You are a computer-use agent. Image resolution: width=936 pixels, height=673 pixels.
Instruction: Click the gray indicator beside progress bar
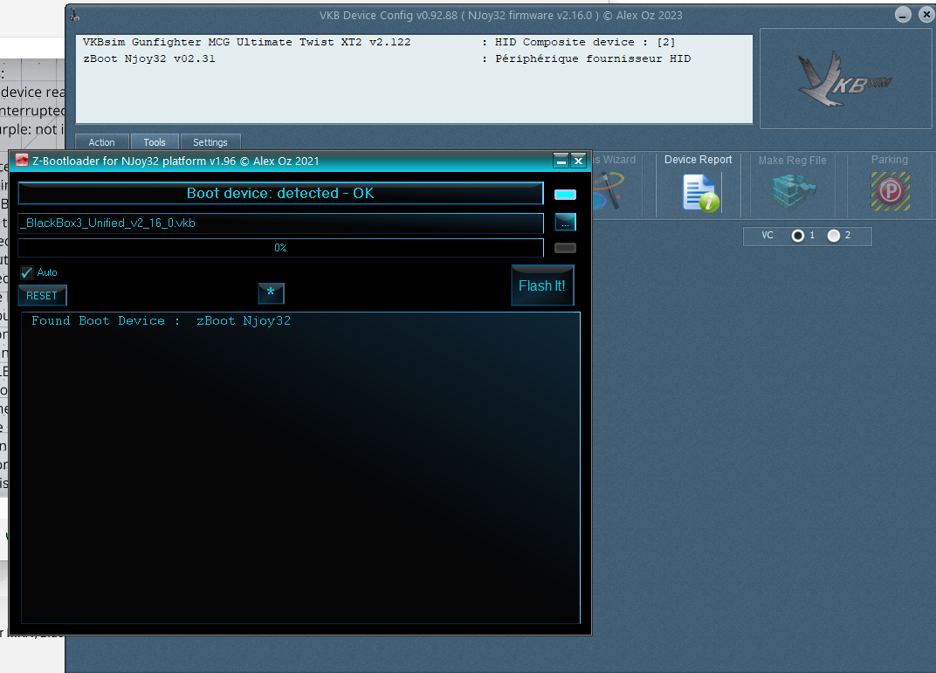[x=565, y=248]
